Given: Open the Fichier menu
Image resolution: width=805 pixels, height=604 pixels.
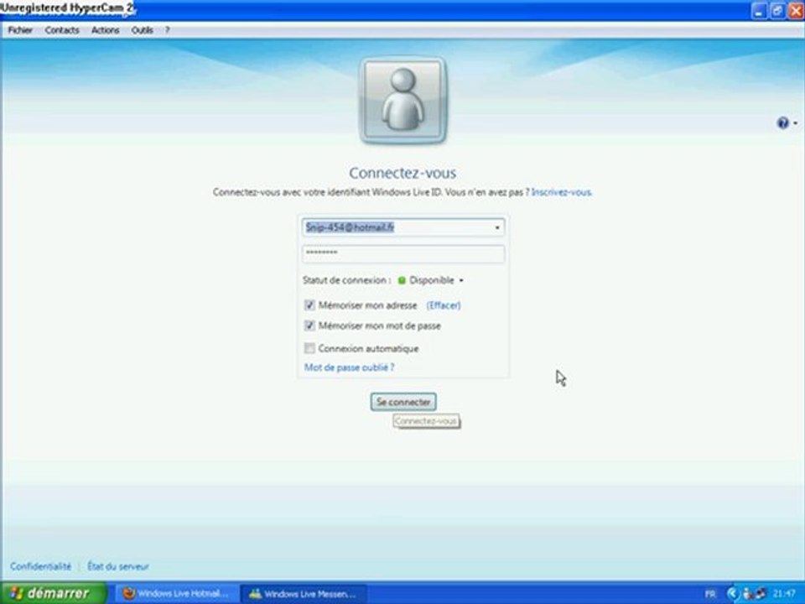Looking at the screenshot, I should point(20,30).
